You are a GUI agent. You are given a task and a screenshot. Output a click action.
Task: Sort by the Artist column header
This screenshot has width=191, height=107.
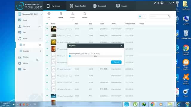click(102, 24)
